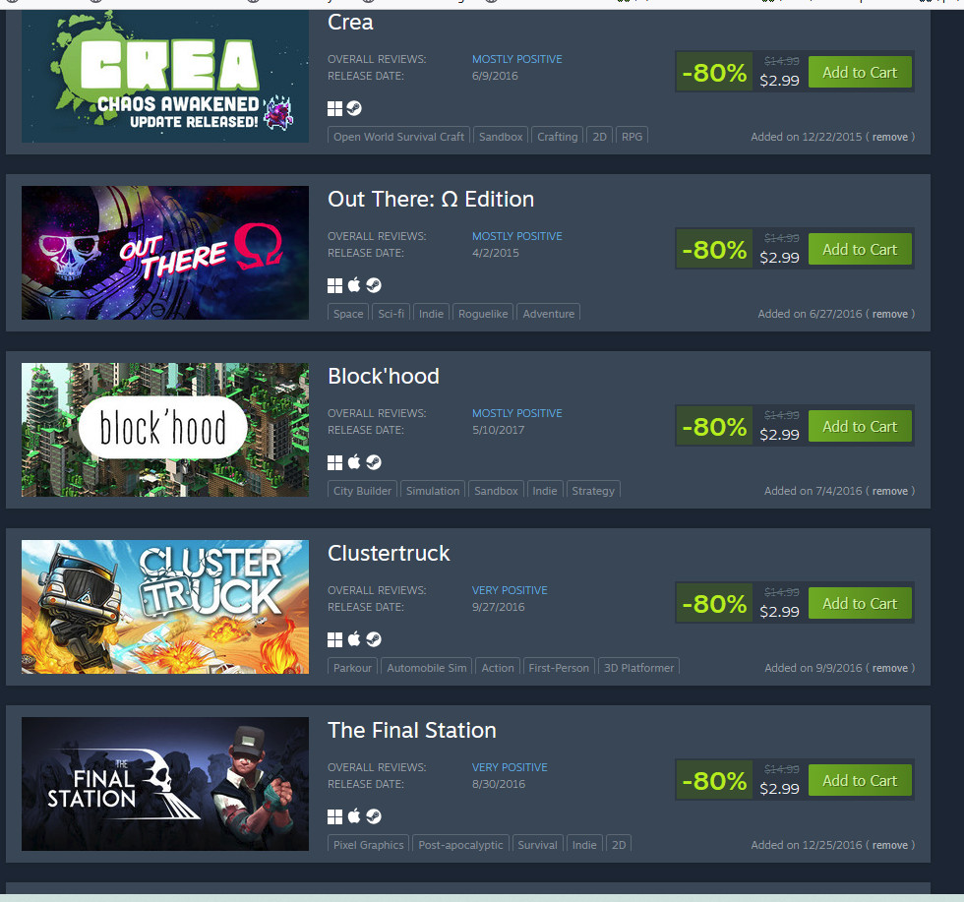Select the Post-apocalyptic tag
The width and height of the screenshot is (964, 902).
click(460, 845)
